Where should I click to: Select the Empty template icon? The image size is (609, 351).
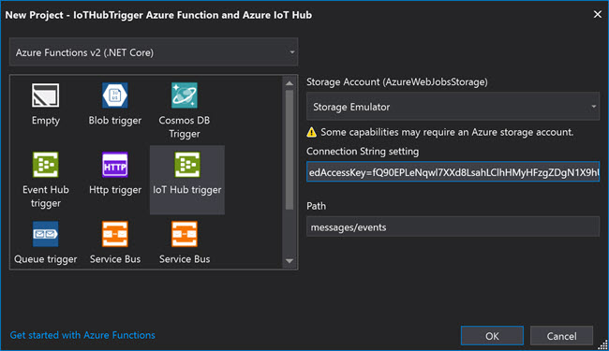(x=46, y=95)
